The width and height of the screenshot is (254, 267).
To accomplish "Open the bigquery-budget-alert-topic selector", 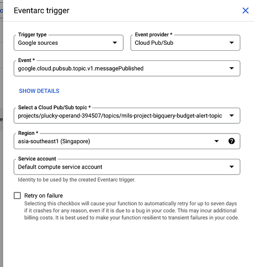I will coord(120,115).
